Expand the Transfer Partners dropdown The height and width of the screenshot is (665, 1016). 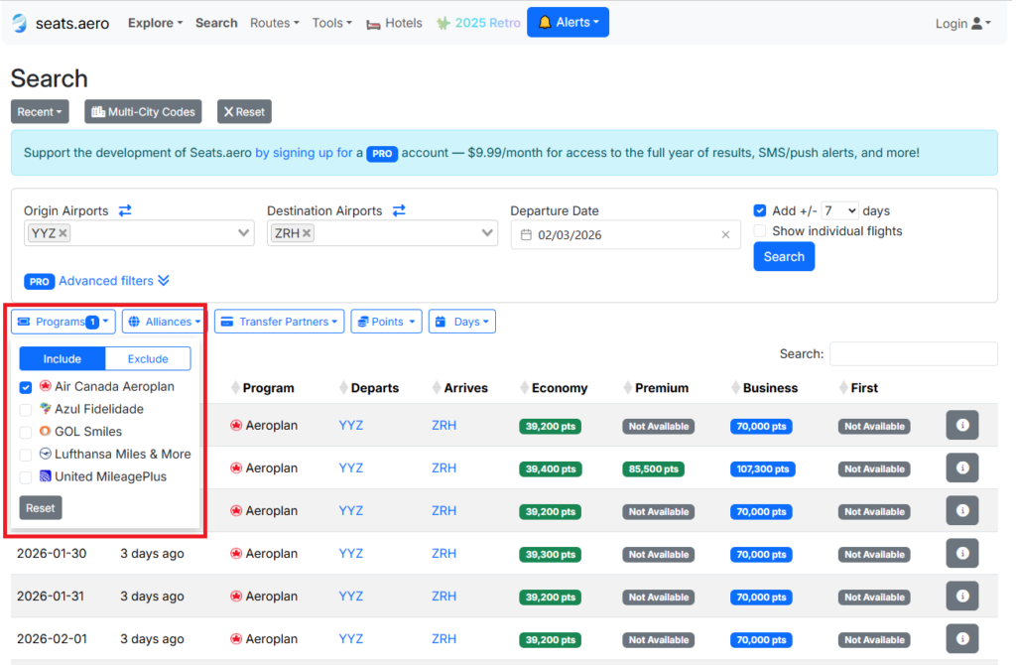click(x=279, y=322)
